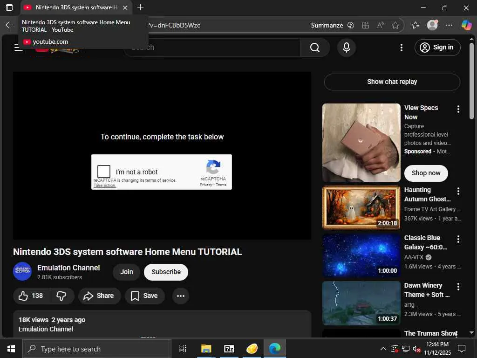The image size is (477, 358).
Task: Add page to favorites star icon
Action: (x=395, y=25)
